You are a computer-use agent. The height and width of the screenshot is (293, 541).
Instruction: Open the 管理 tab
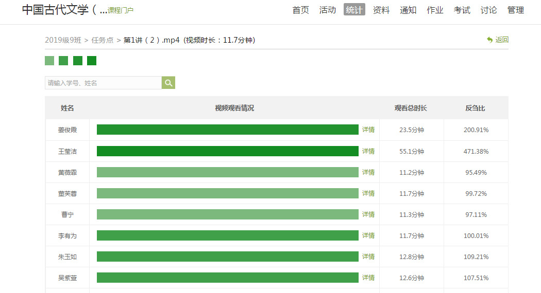click(x=515, y=10)
